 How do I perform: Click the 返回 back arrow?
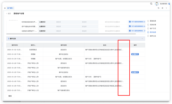7,13
